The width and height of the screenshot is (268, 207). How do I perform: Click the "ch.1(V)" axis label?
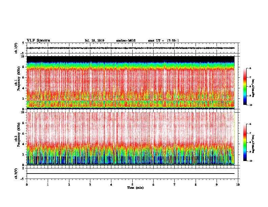pos(16,48)
